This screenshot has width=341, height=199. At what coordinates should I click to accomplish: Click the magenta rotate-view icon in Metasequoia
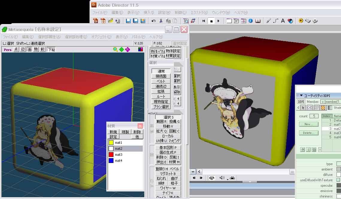tap(128, 50)
